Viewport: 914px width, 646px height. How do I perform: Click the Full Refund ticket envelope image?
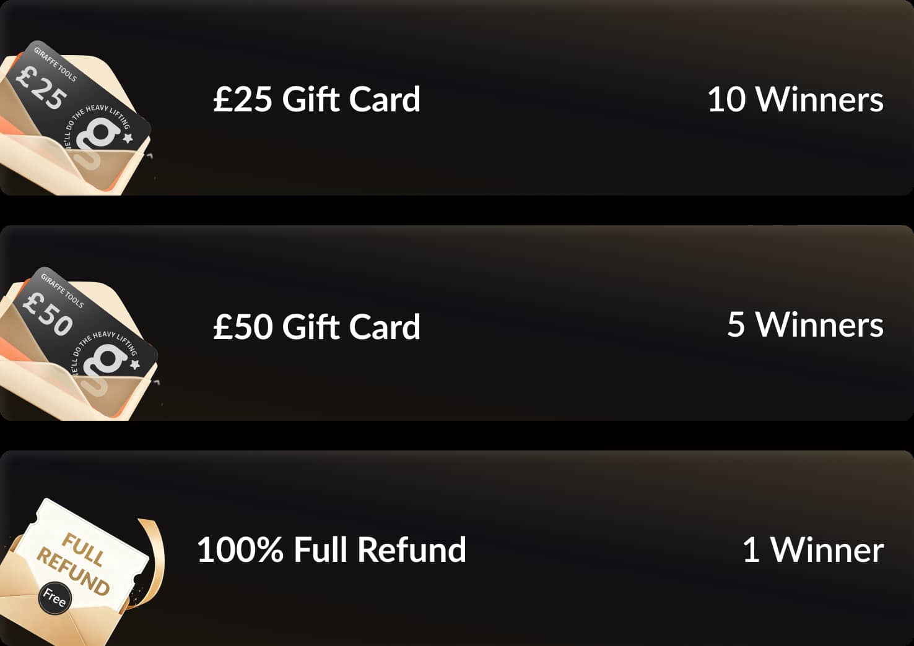(x=82, y=572)
